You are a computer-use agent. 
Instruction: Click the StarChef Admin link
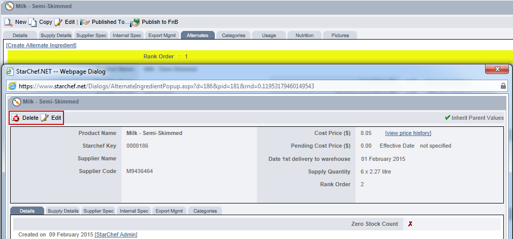(x=116, y=234)
